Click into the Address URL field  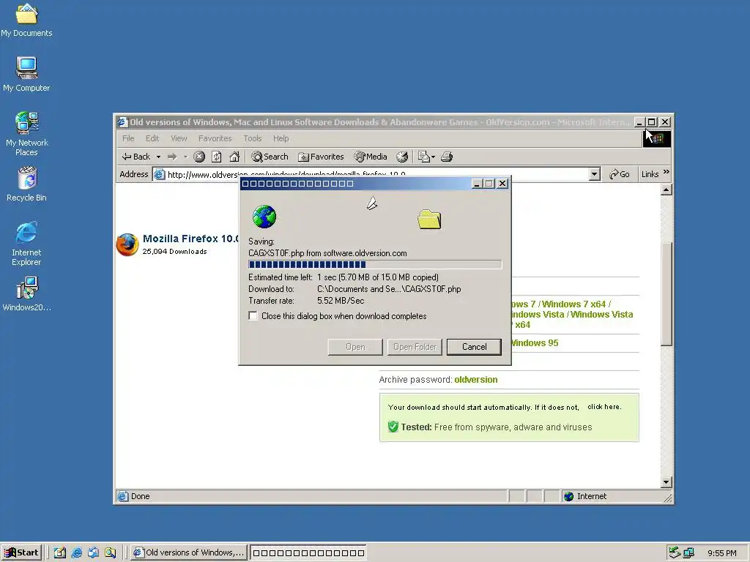coord(377,174)
